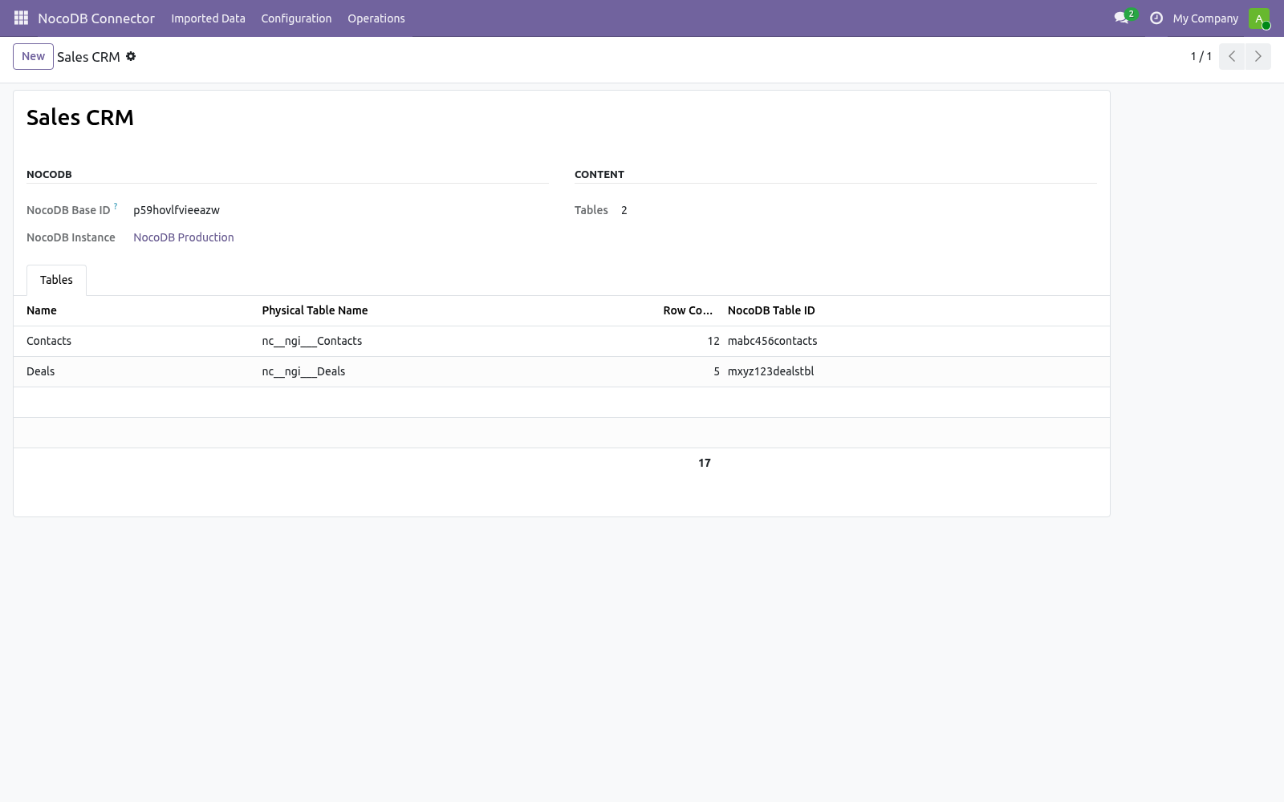Open the apps grid menu icon
The width and height of the screenshot is (1284, 802).
pyautogui.click(x=21, y=18)
